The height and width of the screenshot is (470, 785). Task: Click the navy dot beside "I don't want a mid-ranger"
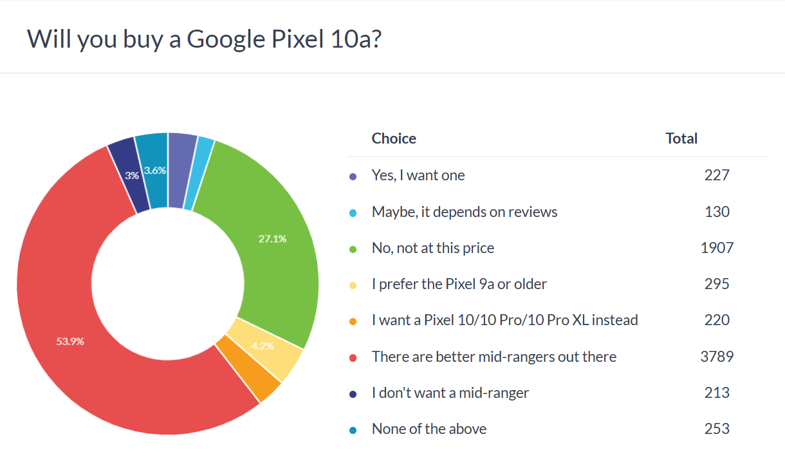coord(353,393)
